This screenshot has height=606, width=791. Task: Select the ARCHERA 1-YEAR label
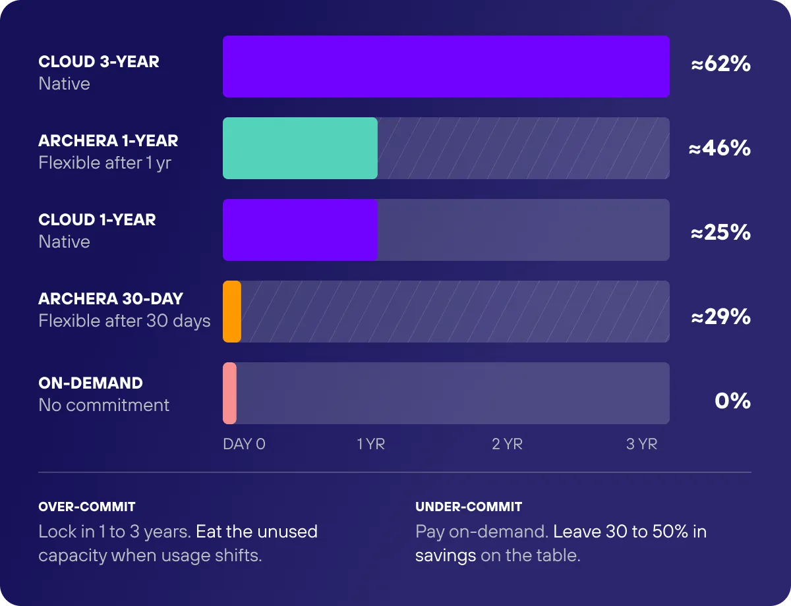point(109,141)
